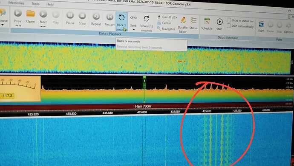
Task: Click the Prev recording icon
Action: pyautogui.click(x=18, y=13)
